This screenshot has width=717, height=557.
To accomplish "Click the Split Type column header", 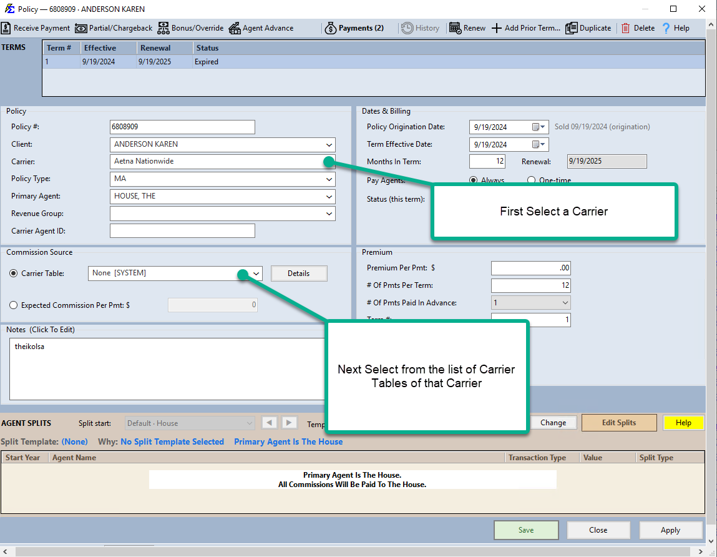I will pyautogui.click(x=670, y=457).
